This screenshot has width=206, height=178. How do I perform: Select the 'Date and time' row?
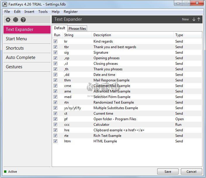coord(104,75)
